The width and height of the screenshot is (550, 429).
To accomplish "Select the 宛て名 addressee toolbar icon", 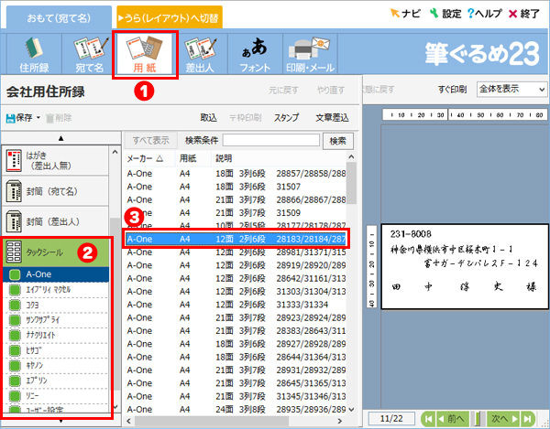I will 90,54.
